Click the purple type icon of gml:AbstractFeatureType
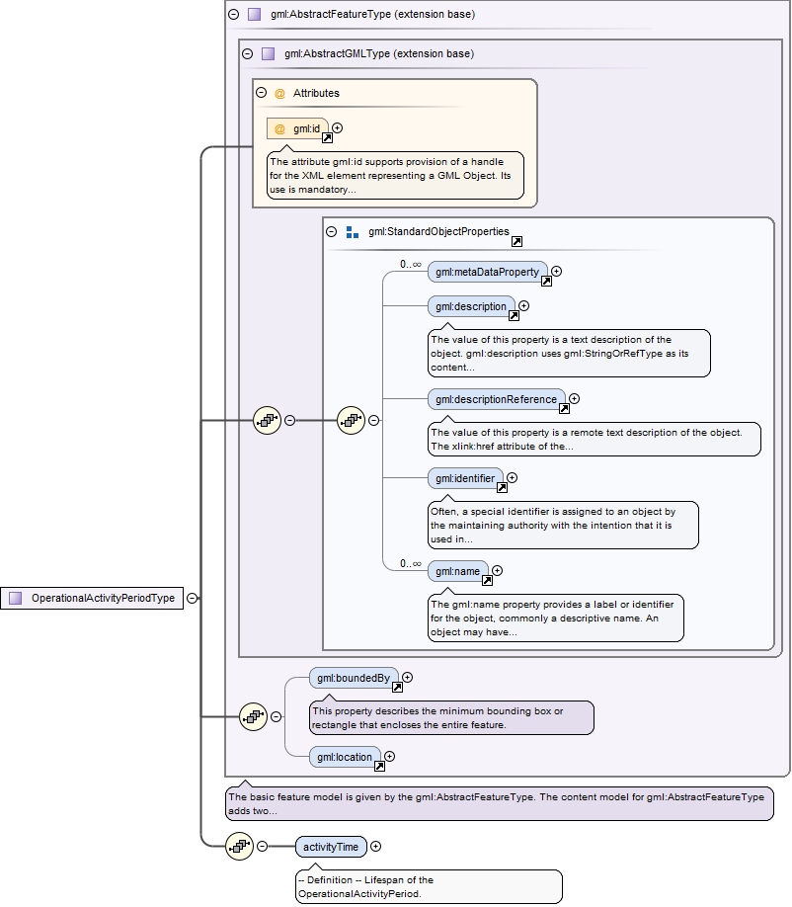The height and width of the screenshot is (907, 792). tap(255, 15)
